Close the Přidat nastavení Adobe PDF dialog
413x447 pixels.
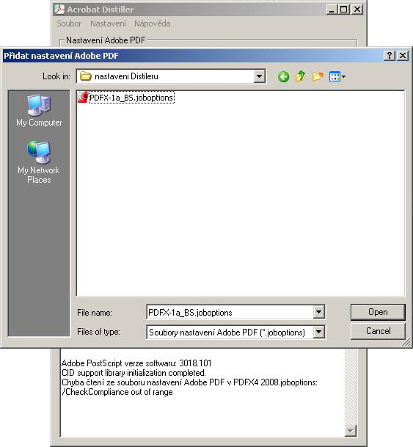tap(403, 55)
